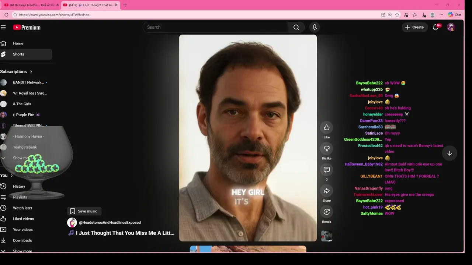Open browser Downloads icon
The height and width of the screenshot is (265, 472).
point(424,15)
